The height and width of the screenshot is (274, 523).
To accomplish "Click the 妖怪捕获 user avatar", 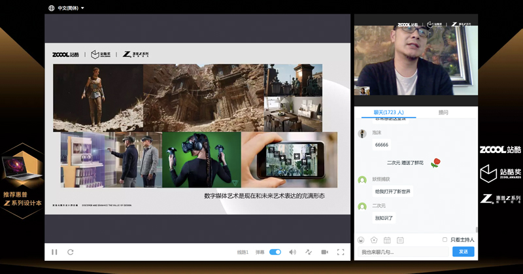I will coord(362,180).
